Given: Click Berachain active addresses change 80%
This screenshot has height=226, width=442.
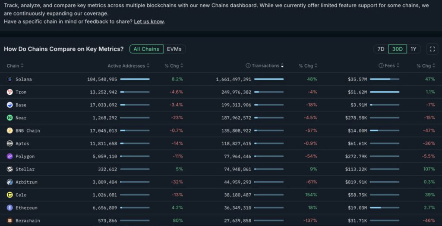Looking at the screenshot, I should pyautogui.click(x=178, y=221).
